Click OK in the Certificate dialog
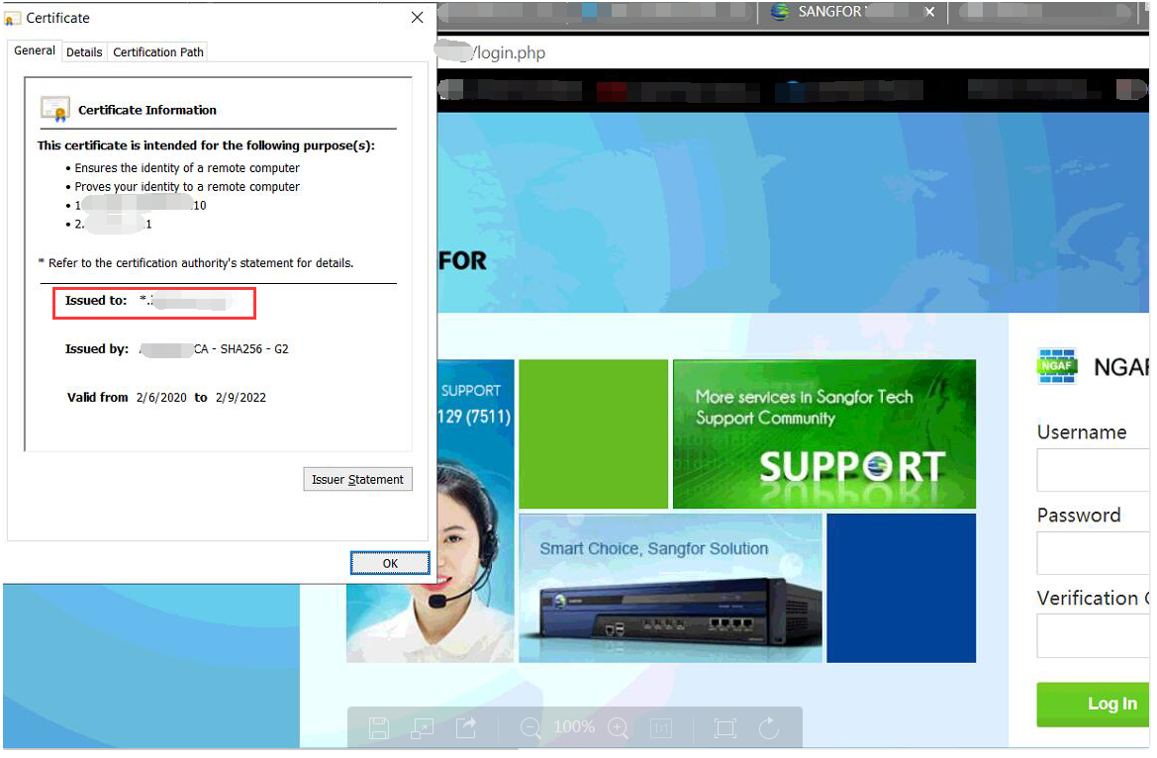 (390, 564)
